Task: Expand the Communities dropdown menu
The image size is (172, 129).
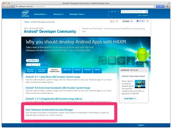Action: click(40, 14)
